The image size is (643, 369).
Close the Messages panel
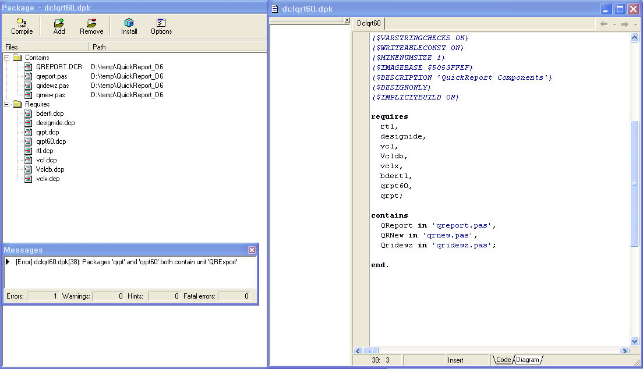pyautogui.click(x=252, y=250)
